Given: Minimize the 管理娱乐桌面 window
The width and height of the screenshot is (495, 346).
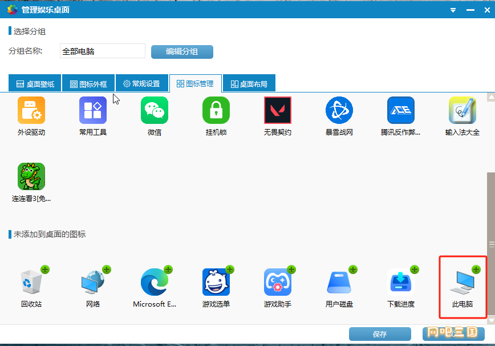Looking at the screenshot, I should coord(470,10).
